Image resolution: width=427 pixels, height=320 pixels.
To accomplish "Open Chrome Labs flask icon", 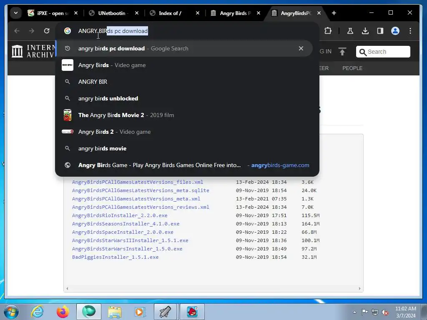I will [x=350, y=31].
